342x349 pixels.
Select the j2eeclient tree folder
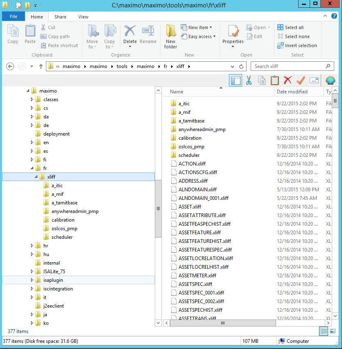(x=54, y=306)
